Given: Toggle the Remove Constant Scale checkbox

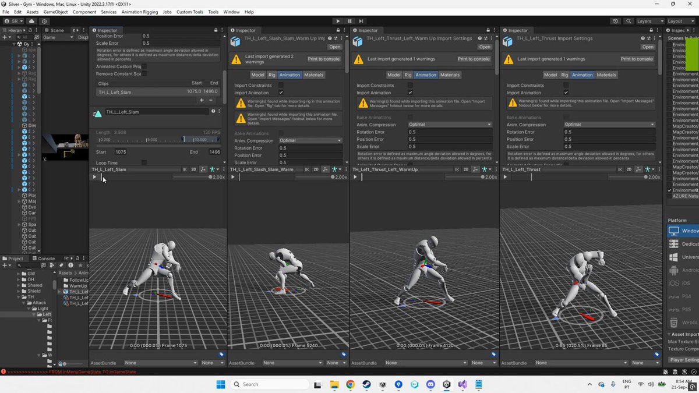Looking at the screenshot, I should coord(144,74).
